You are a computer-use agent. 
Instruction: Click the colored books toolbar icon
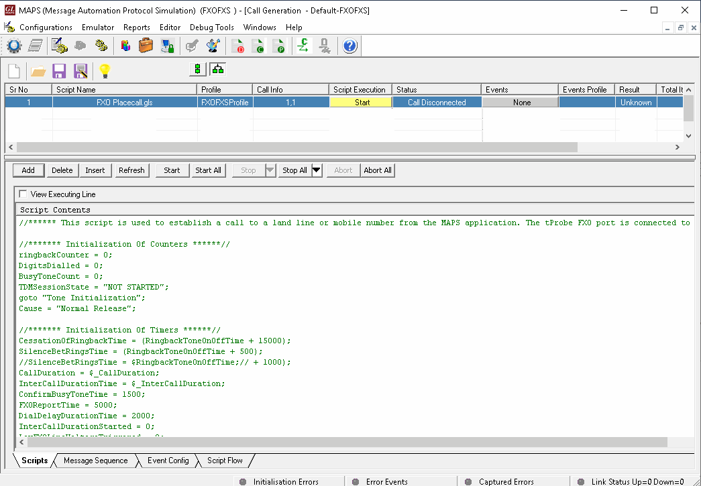coord(125,46)
